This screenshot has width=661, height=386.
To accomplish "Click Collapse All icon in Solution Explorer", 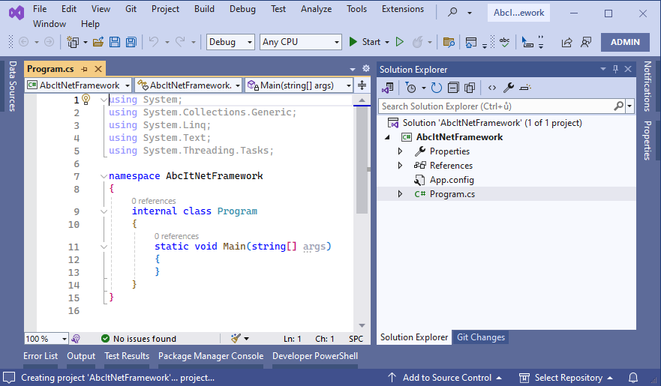I will (x=451, y=88).
